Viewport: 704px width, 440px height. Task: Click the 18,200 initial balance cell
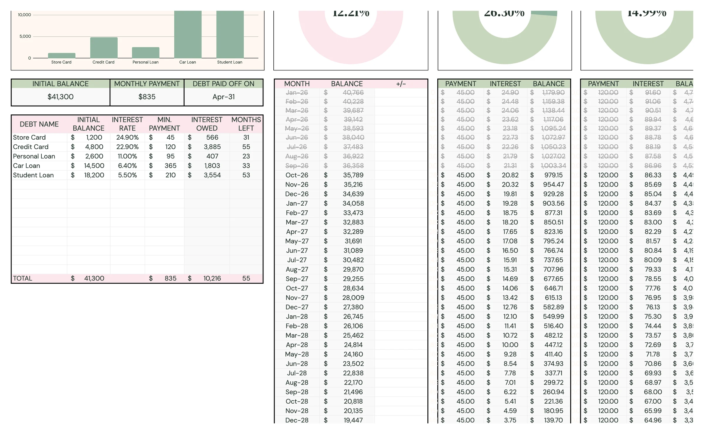[x=89, y=175]
